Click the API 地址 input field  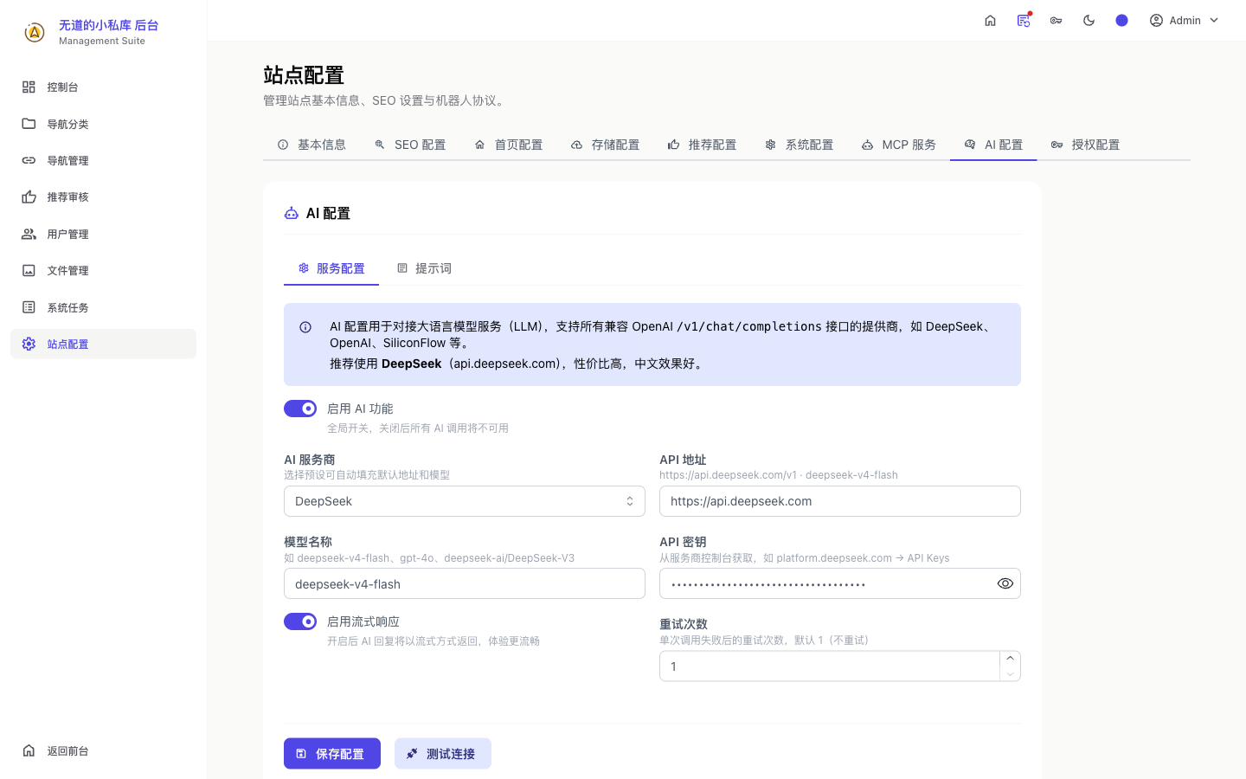click(x=840, y=501)
